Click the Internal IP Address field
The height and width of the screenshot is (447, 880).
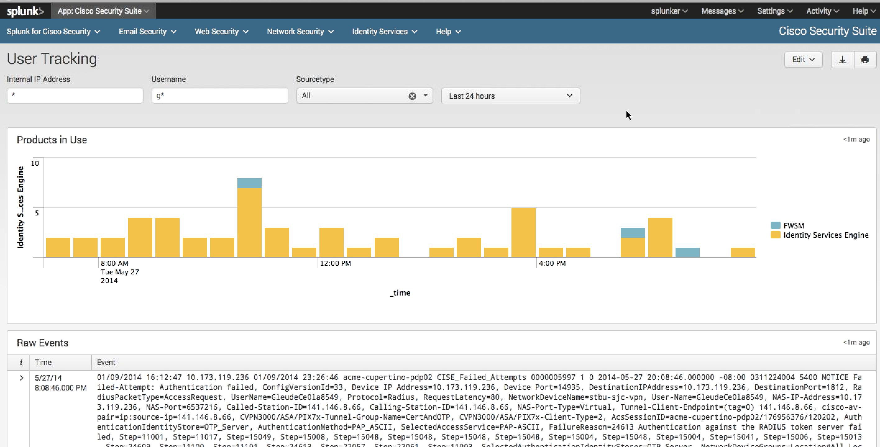click(x=75, y=96)
